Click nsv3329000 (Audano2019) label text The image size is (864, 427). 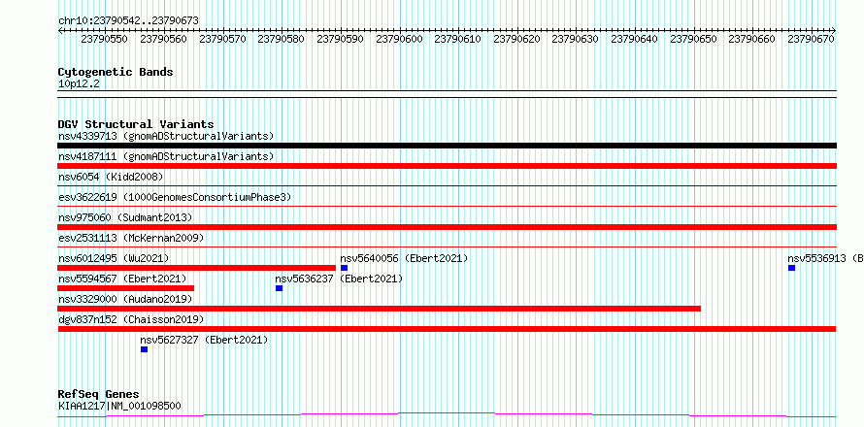pyautogui.click(x=125, y=299)
